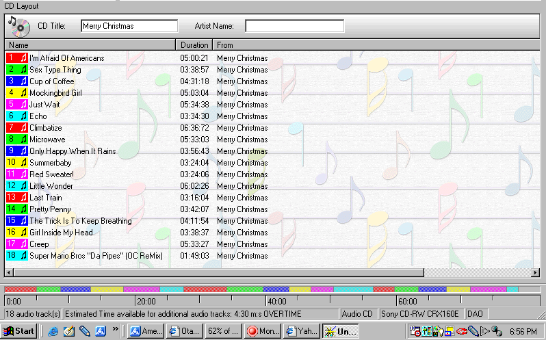Sort tracks by Duration column header
Screen dimensions: 546x340
click(x=194, y=45)
